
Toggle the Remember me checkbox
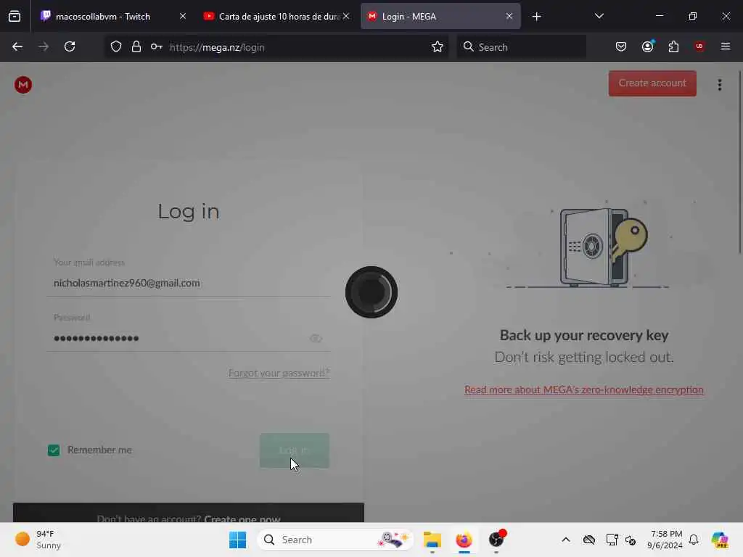click(54, 450)
